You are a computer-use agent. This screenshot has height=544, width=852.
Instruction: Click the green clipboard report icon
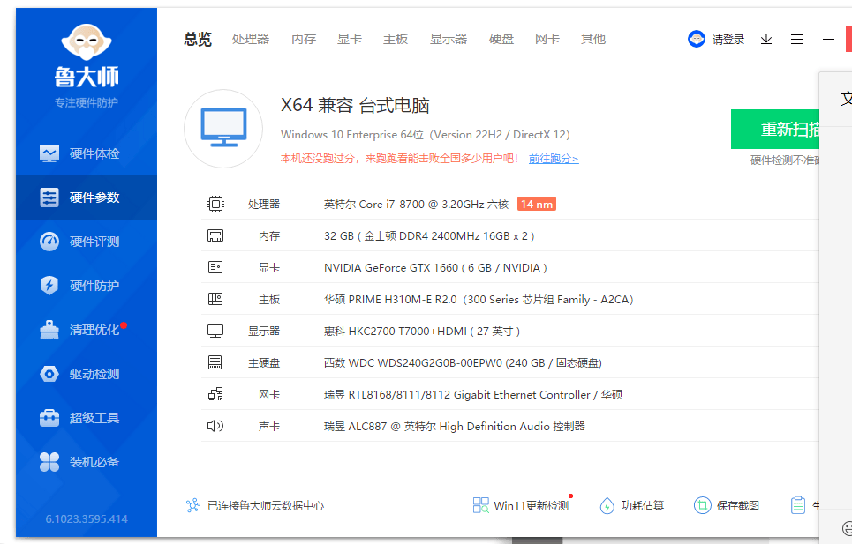[x=797, y=505]
